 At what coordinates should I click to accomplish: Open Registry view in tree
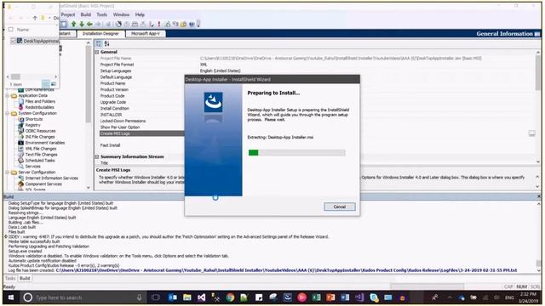tap(32, 125)
